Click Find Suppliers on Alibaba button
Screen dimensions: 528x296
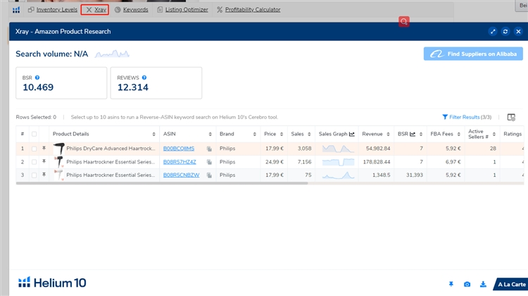pyautogui.click(x=473, y=54)
